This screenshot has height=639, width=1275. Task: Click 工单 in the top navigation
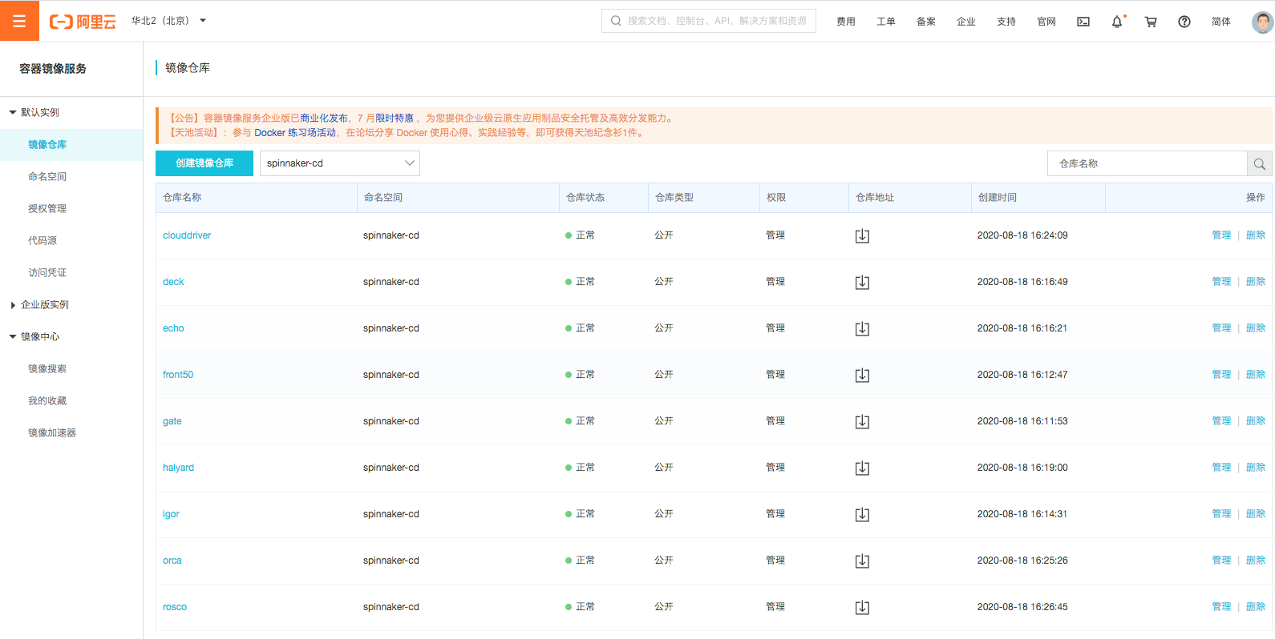(x=886, y=22)
